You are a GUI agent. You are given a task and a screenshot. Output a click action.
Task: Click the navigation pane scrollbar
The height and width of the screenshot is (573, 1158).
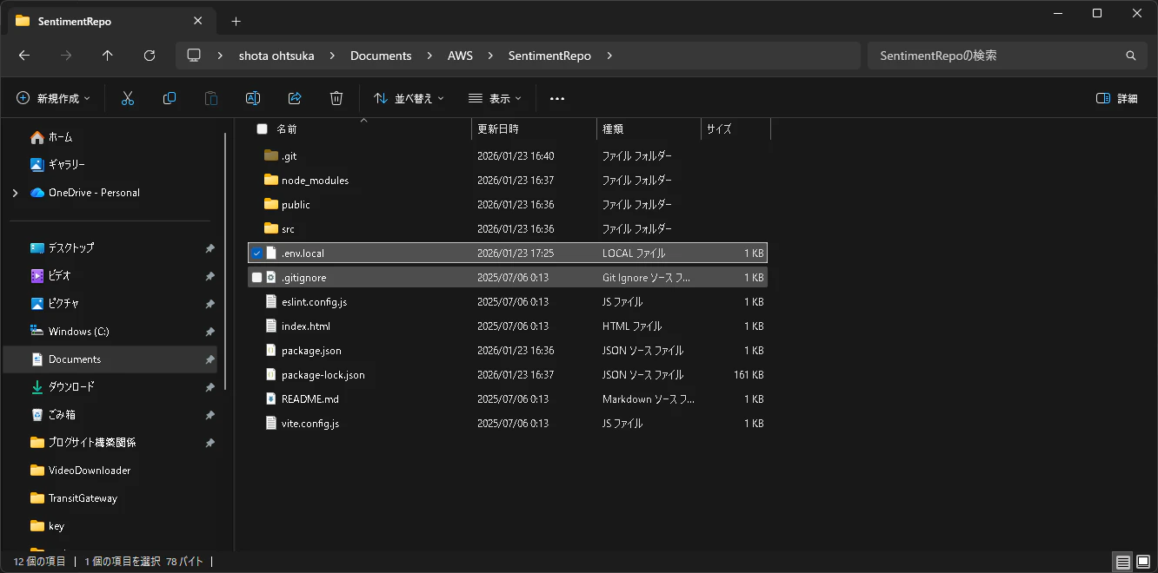coord(226,260)
